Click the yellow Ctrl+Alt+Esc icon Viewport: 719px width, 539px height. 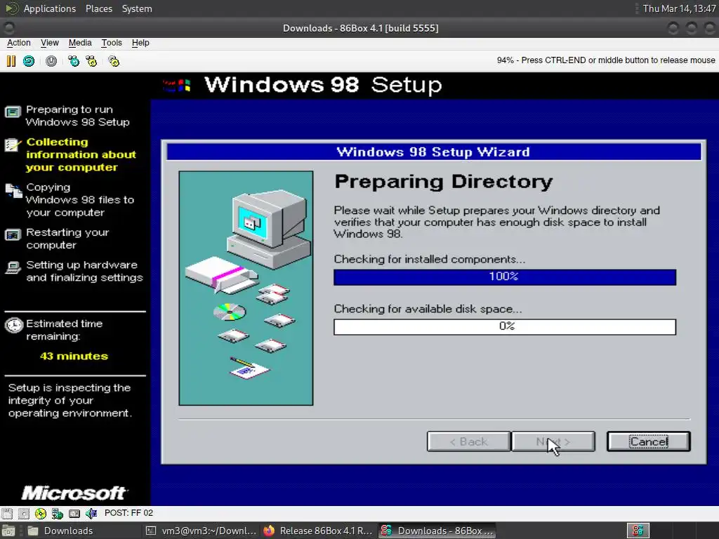pyautogui.click(x=92, y=61)
